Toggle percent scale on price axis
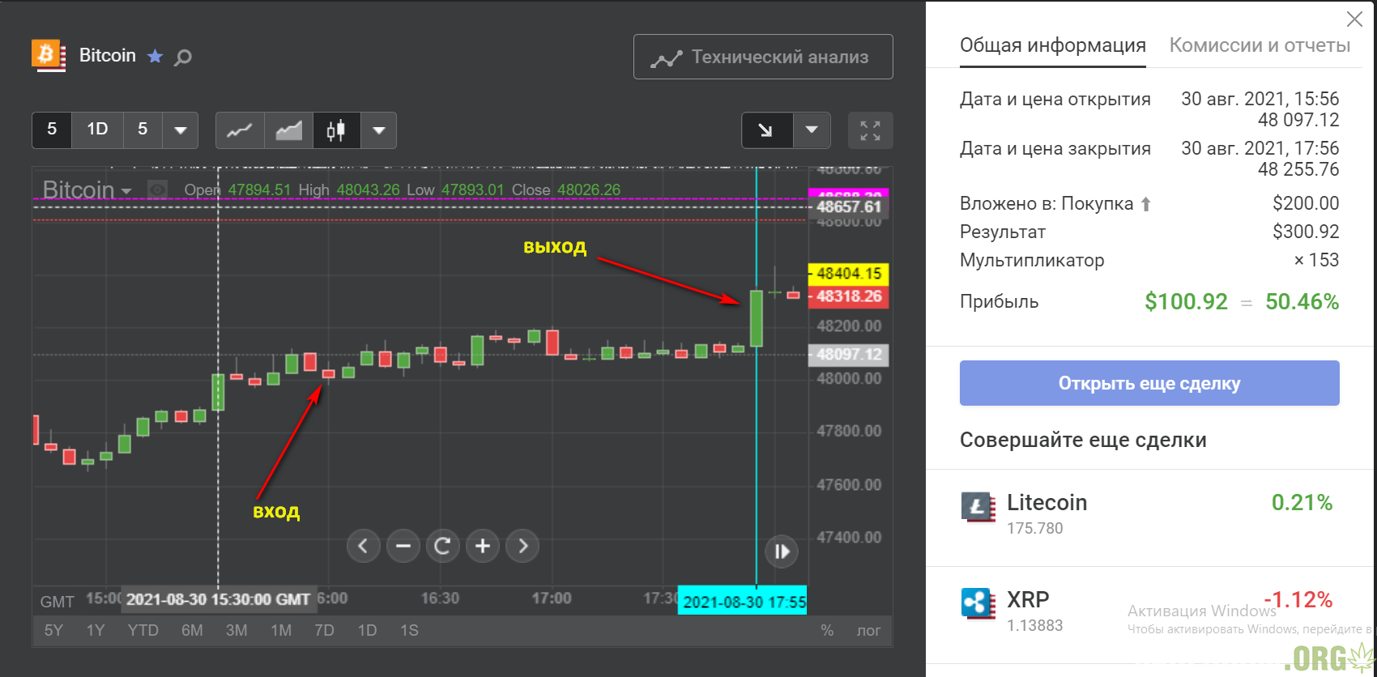The image size is (1377, 677). (827, 630)
